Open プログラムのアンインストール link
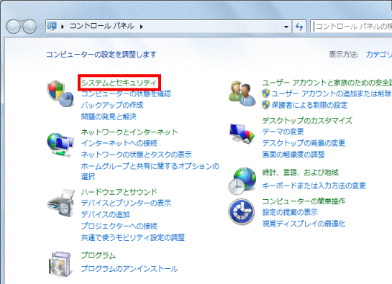This screenshot has width=392, height=284. [x=129, y=269]
